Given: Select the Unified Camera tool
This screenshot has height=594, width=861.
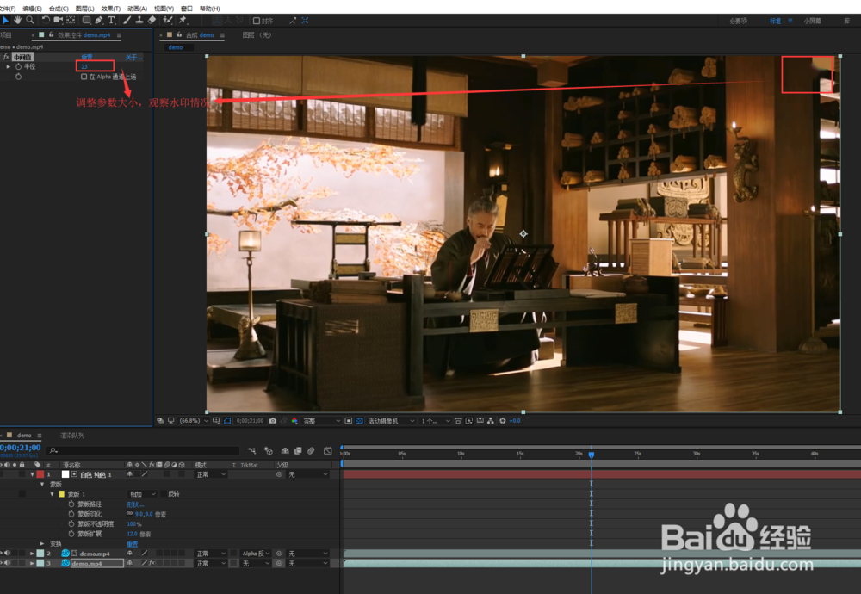Looking at the screenshot, I should pyautogui.click(x=59, y=21).
